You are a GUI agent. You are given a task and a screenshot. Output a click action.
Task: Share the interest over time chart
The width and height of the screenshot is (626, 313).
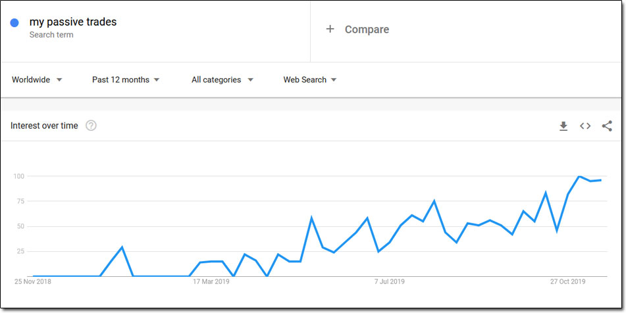click(607, 126)
